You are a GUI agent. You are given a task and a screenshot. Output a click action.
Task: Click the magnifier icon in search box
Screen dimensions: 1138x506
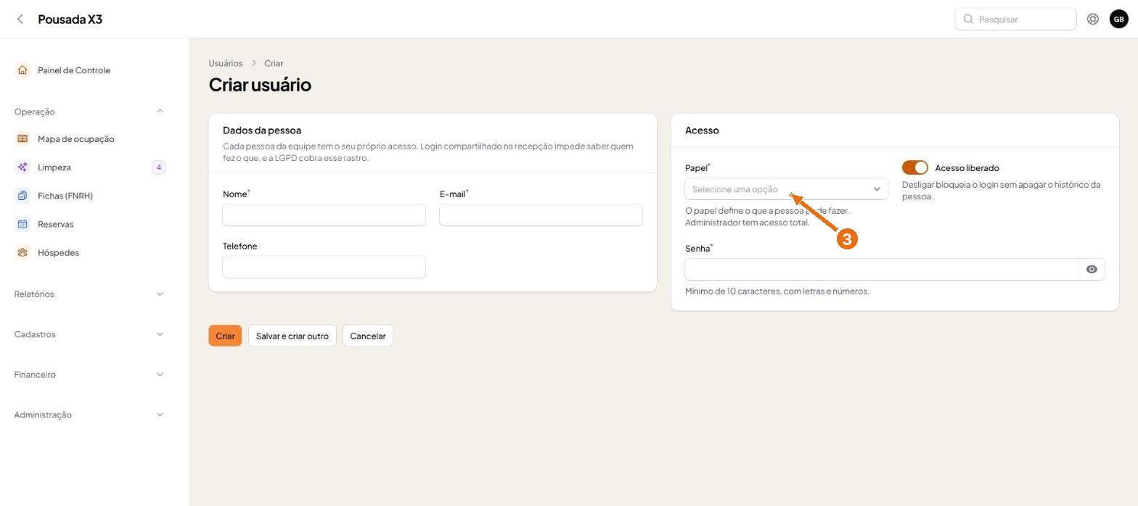[968, 19]
